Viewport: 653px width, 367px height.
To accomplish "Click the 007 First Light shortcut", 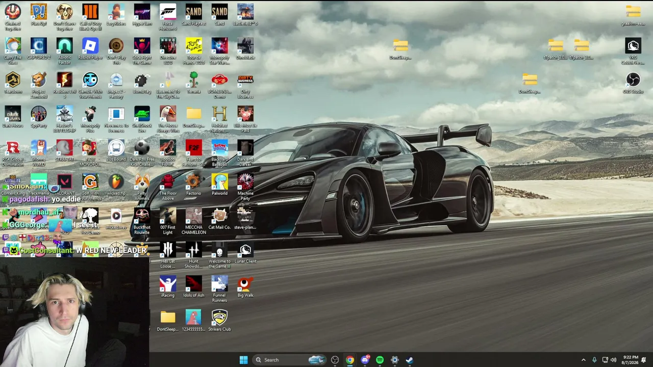I will (x=168, y=221).
